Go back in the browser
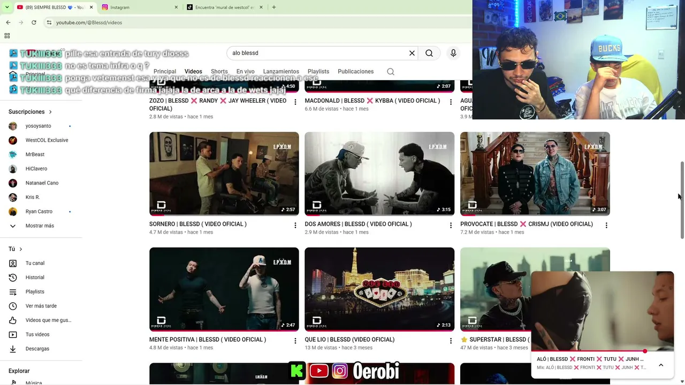 [x=8, y=22]
